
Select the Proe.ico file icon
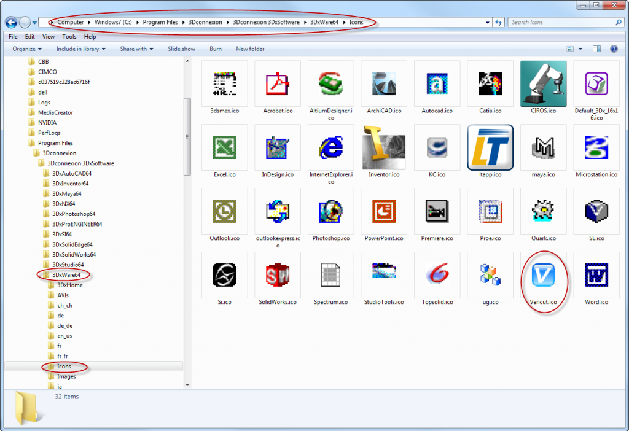[x=490, y=211]
